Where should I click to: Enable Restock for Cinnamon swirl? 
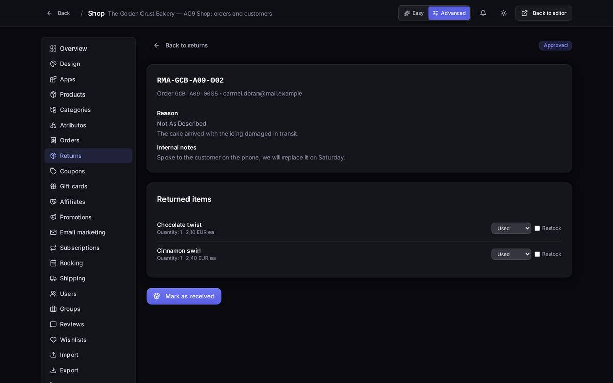point(537,254)
